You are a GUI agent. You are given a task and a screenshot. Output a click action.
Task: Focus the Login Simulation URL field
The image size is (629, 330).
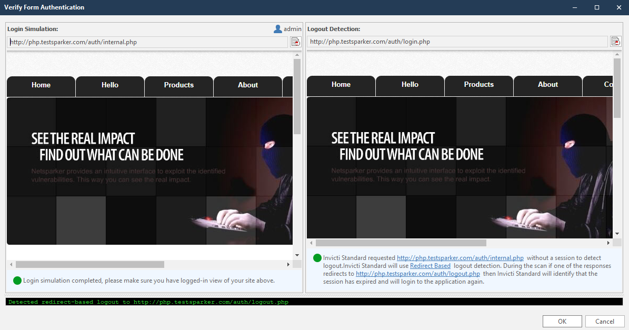(x=147, y=42)
